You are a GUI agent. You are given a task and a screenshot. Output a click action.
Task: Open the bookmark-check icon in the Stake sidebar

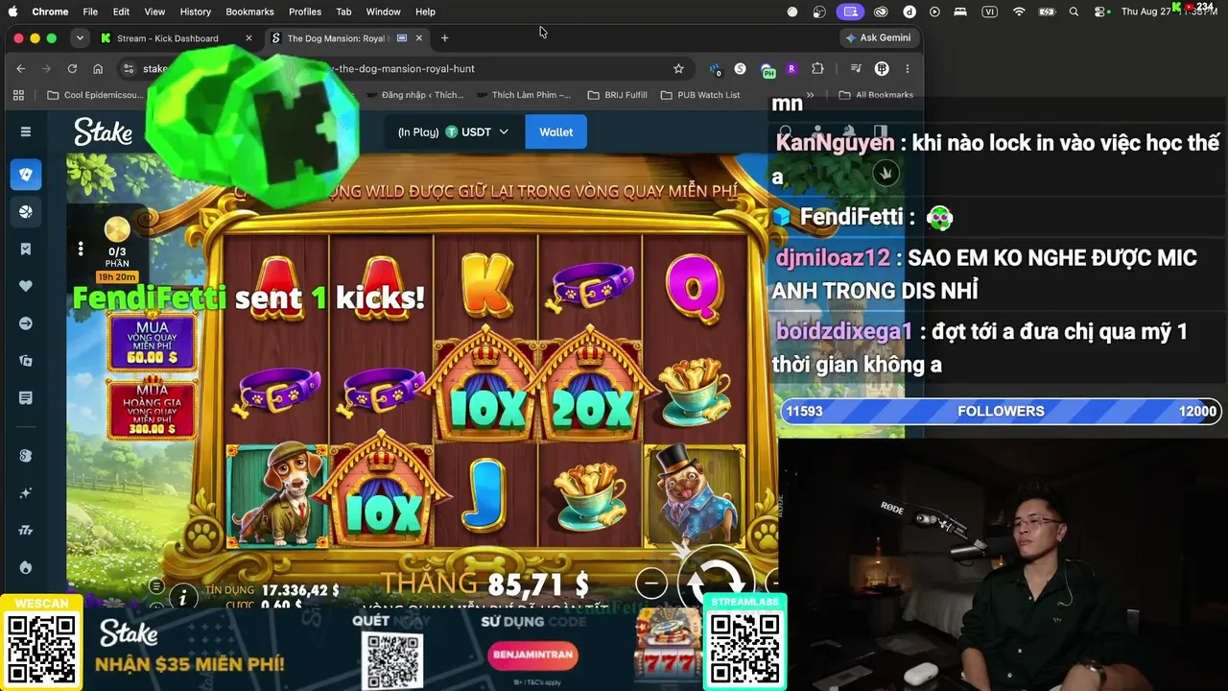(x=26, y=249)
